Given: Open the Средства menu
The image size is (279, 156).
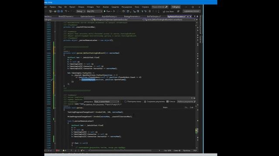Looking at the screenshot, I should (115, 7).
